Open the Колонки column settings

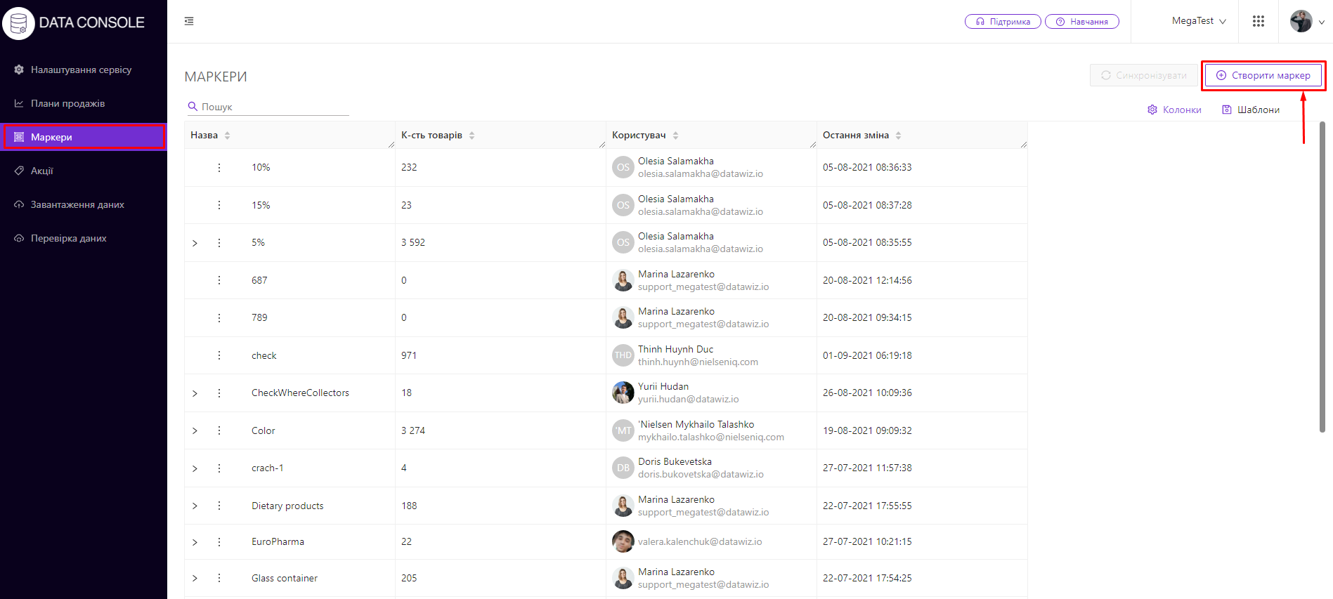coord(1174,110)
